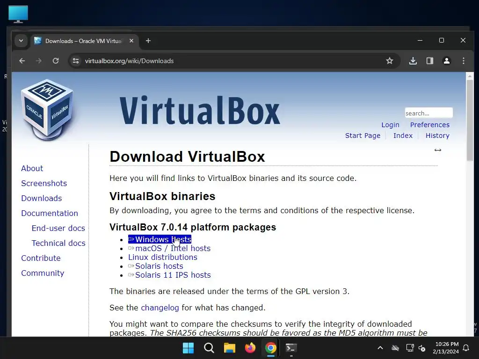Click the network tray icon
The height and width of the screenshot is (359, 479).
(410, 348)
